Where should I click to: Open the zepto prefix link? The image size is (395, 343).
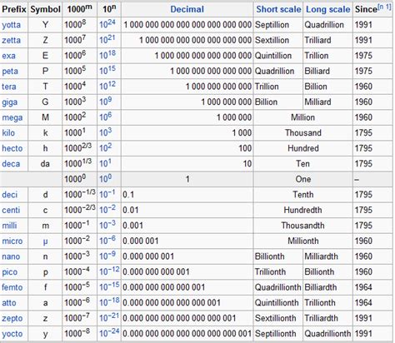point(12,319)
